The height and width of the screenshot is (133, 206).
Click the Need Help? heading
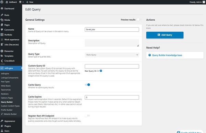click(153, 48)
